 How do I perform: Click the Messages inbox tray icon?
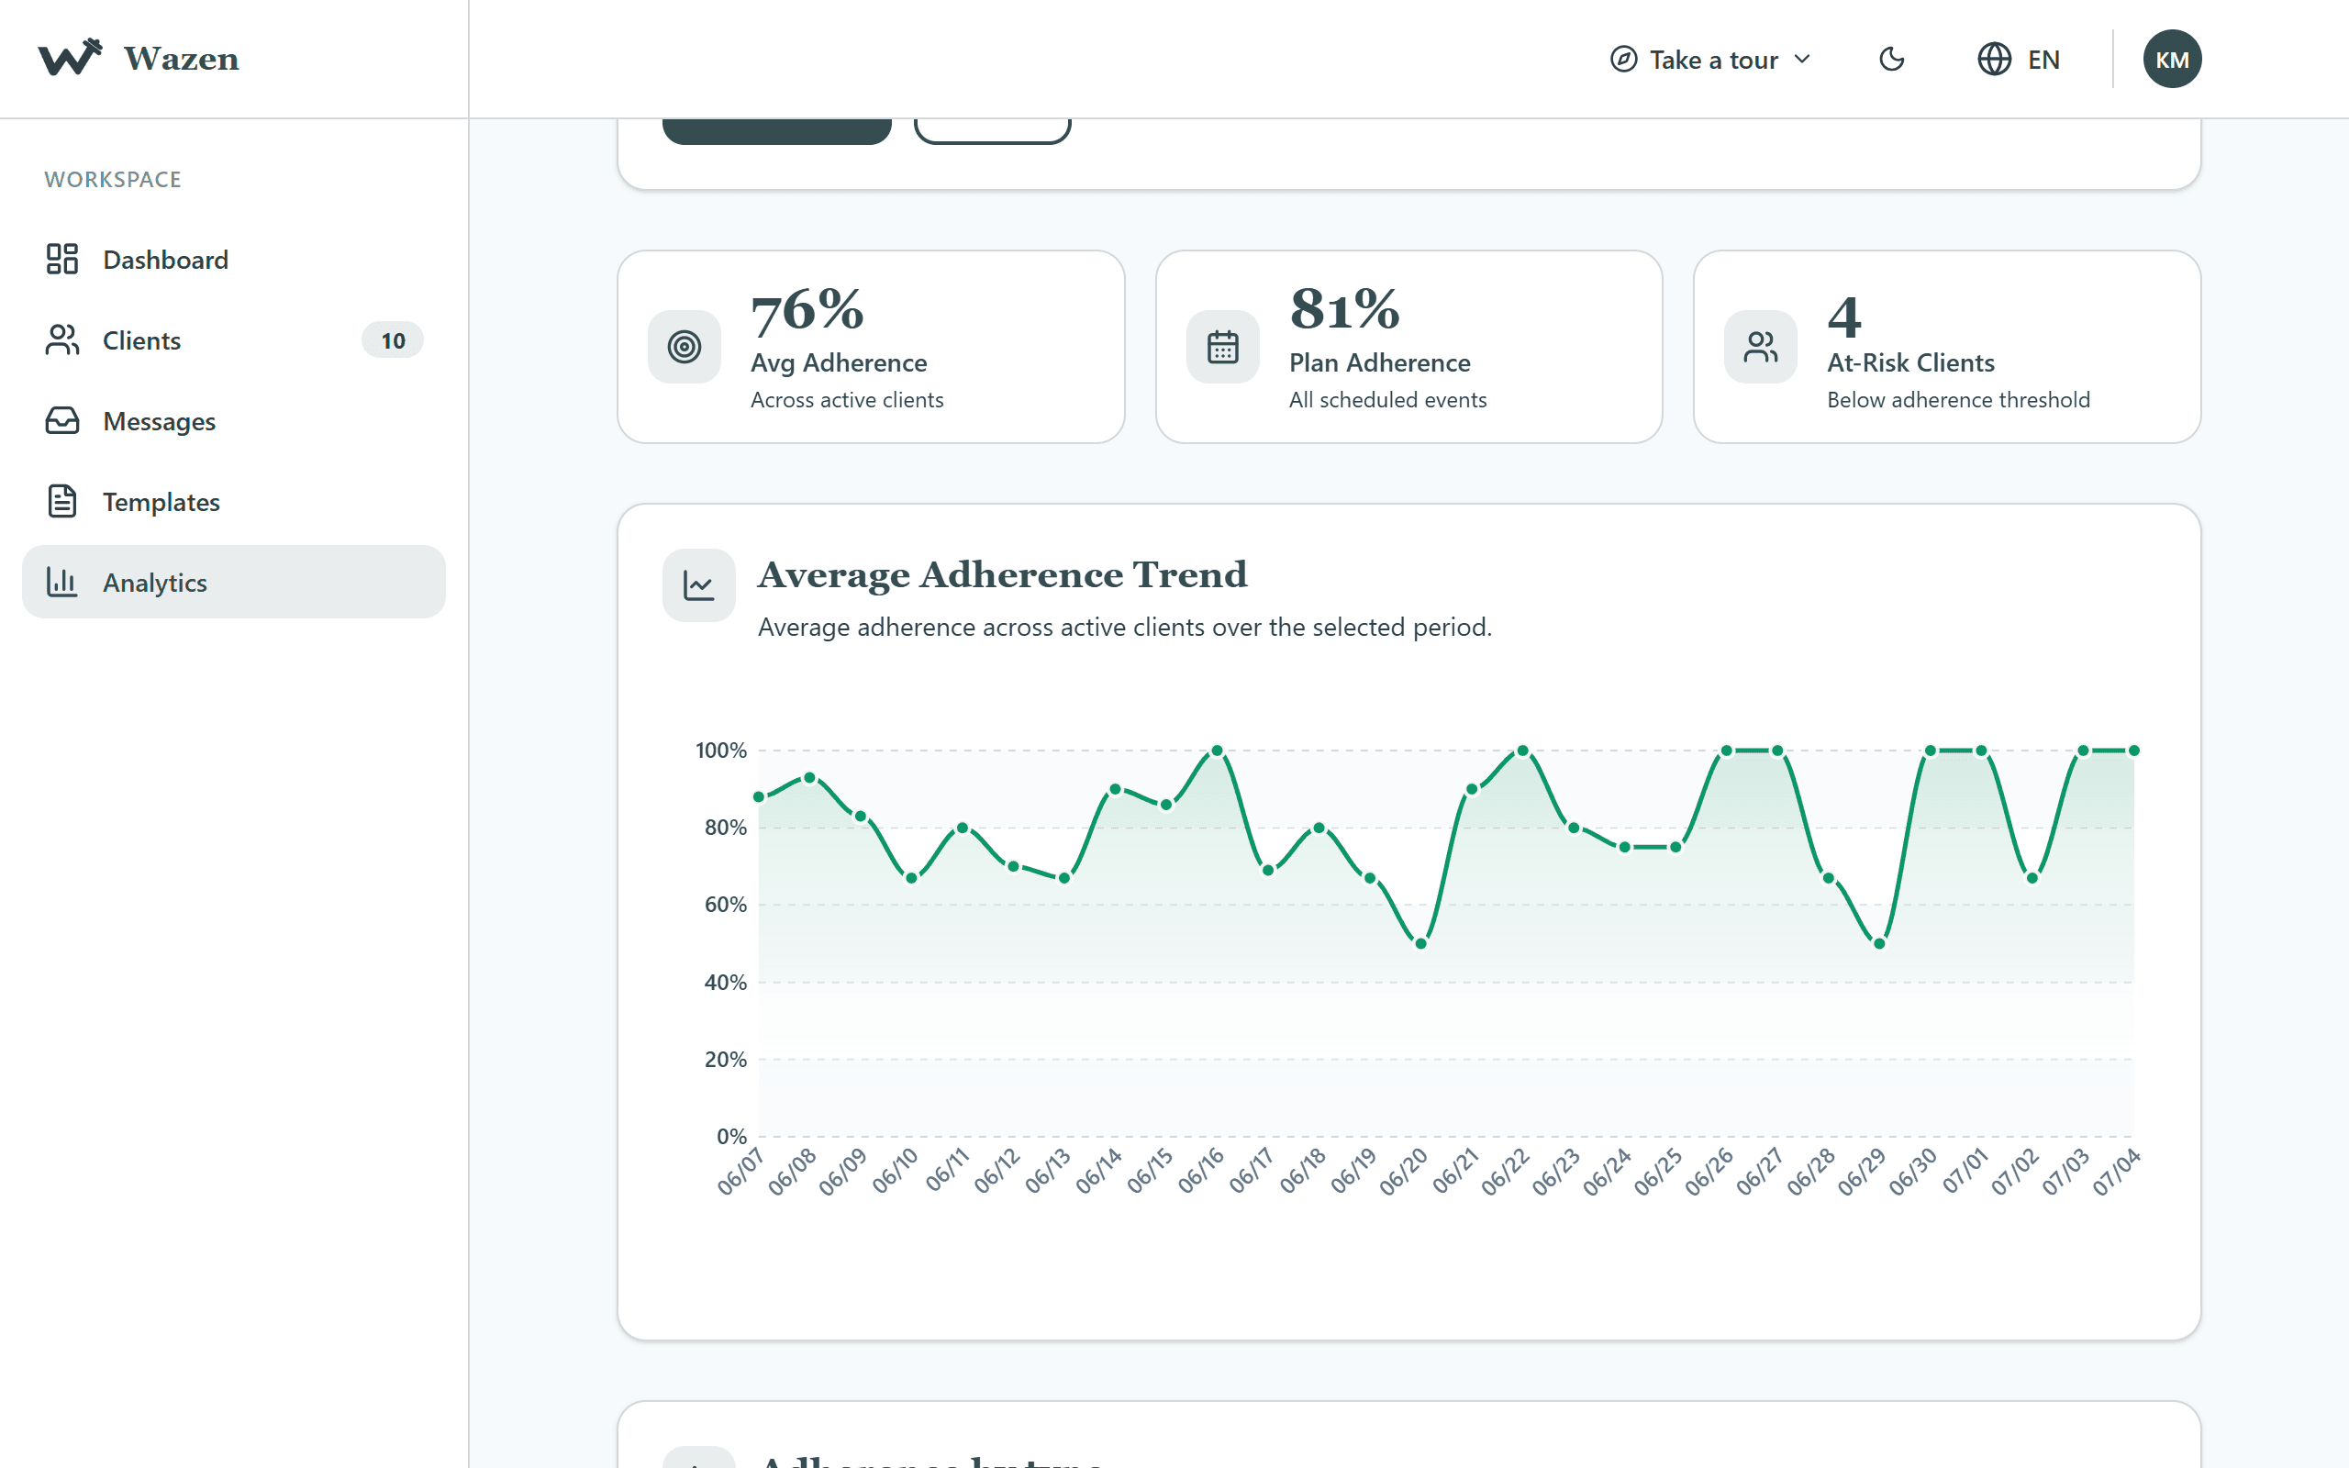62,420
